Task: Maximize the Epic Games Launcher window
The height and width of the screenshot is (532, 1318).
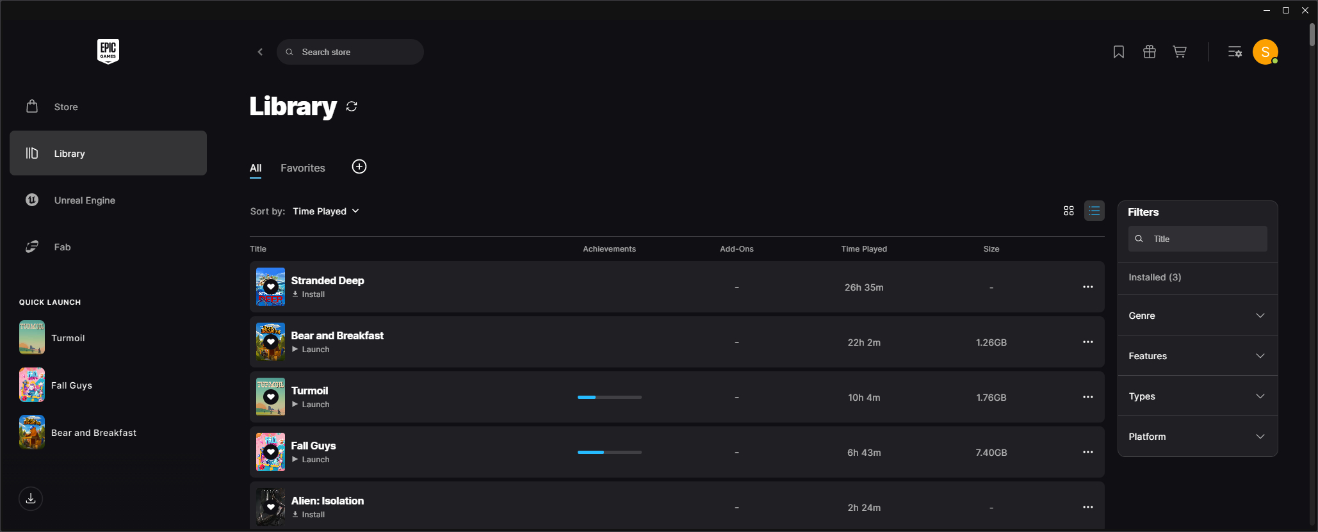Action: pyautogui.click(x=1286, y=10)
